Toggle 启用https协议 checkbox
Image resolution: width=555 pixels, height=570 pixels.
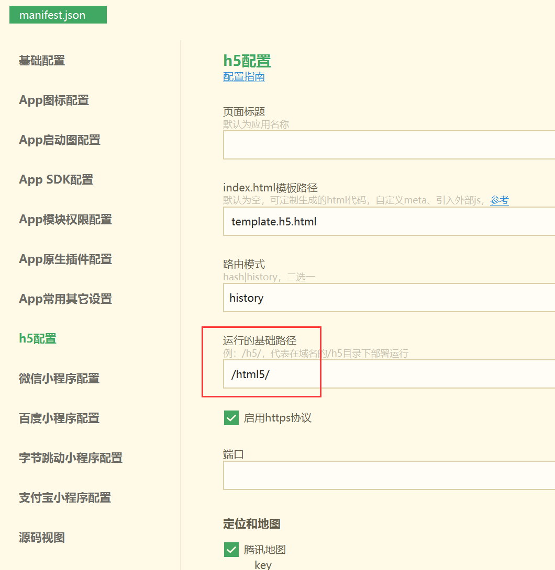click(x=231, y=418)
